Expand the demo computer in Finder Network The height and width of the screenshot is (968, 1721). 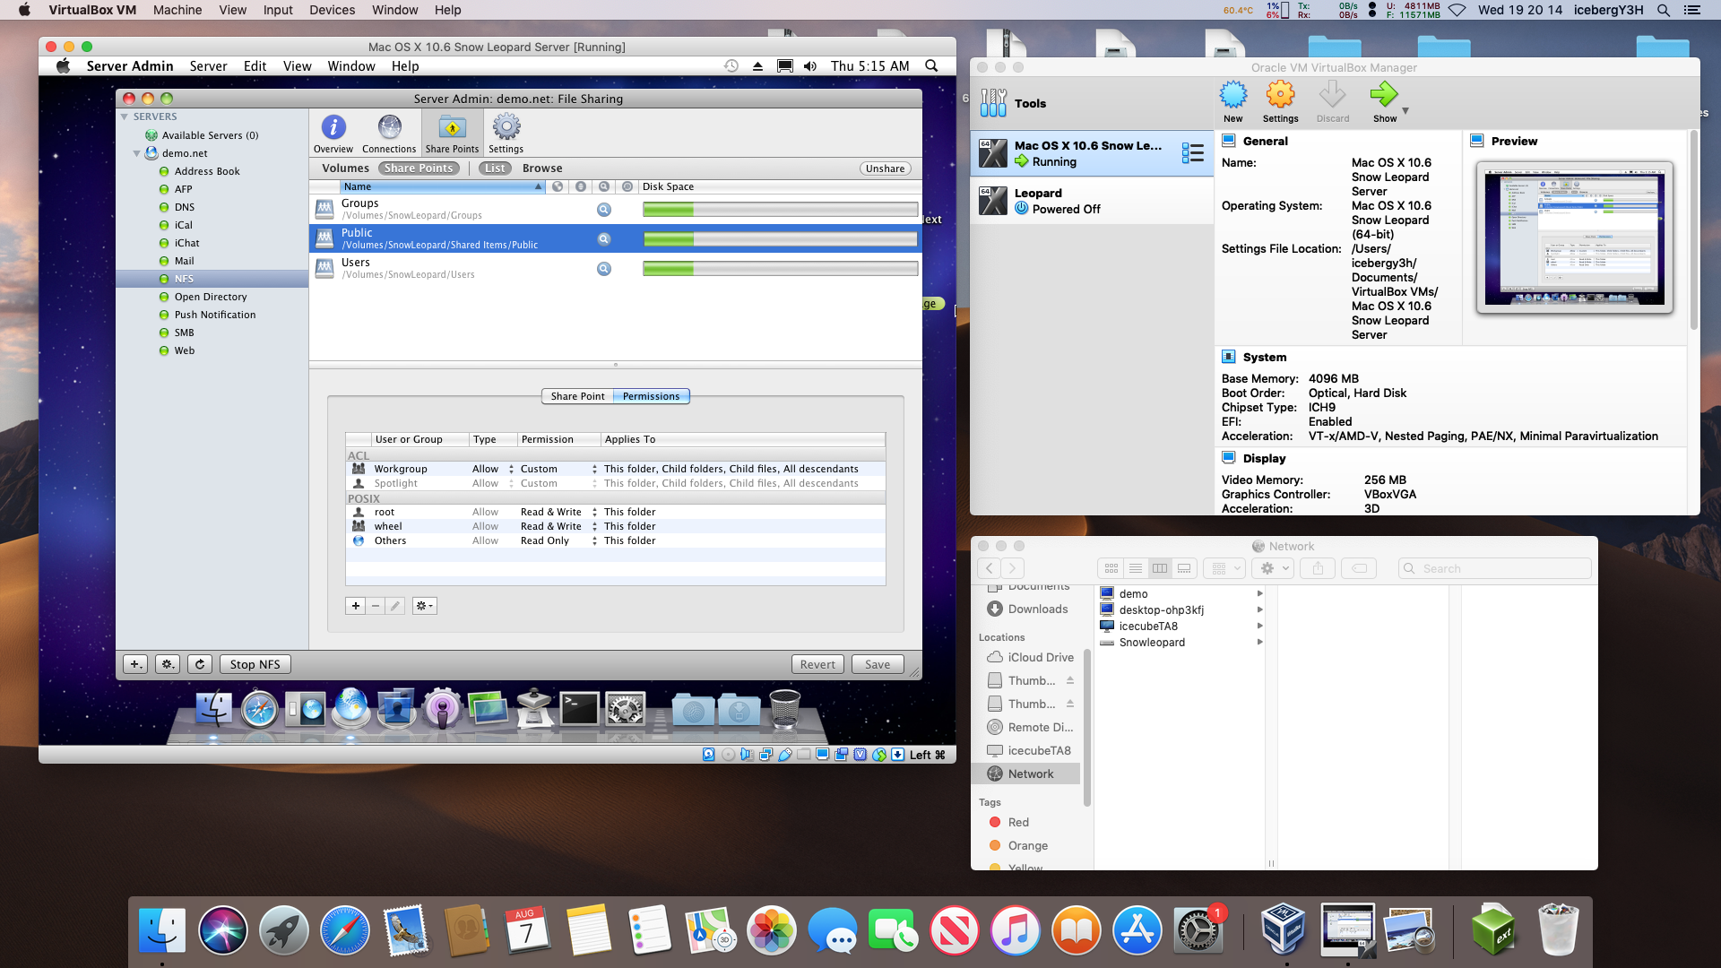pyautogui.click(x=1259, y=593)
